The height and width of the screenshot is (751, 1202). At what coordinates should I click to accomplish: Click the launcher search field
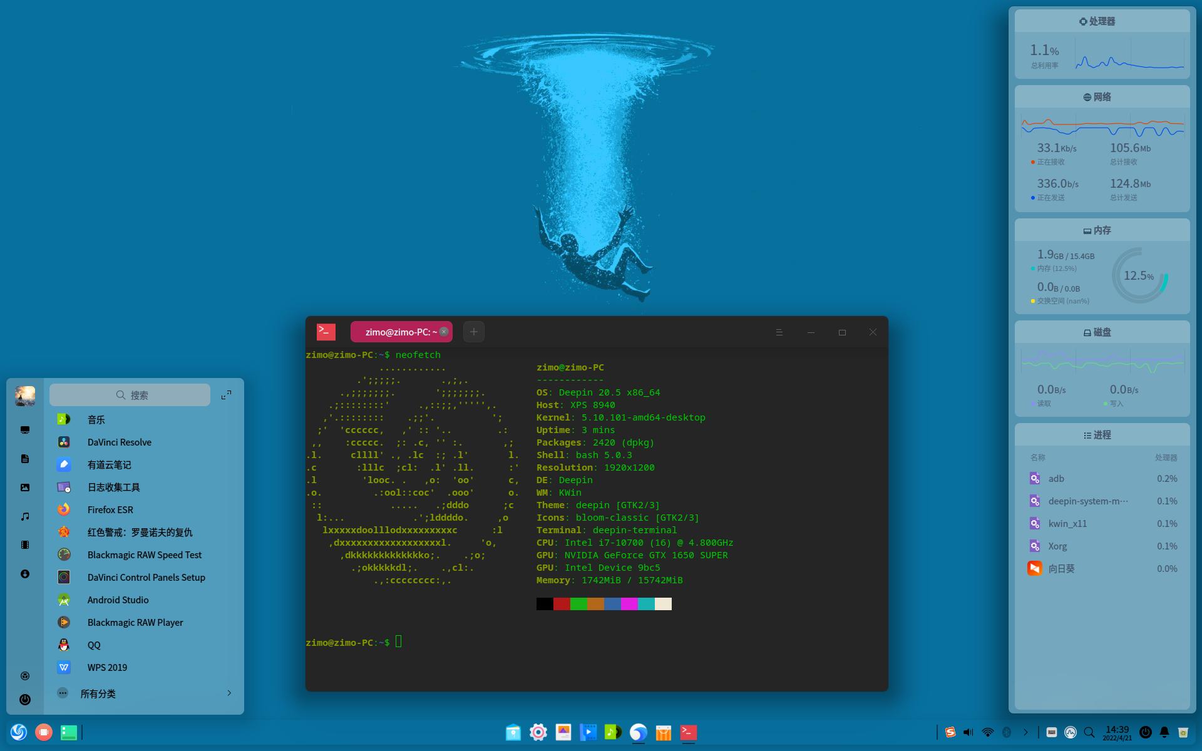(130, 395)
